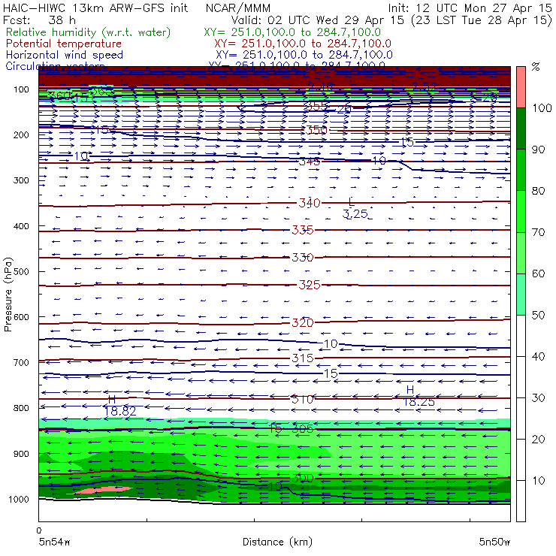Click the '50' color bar label

(x=538, y=316)
